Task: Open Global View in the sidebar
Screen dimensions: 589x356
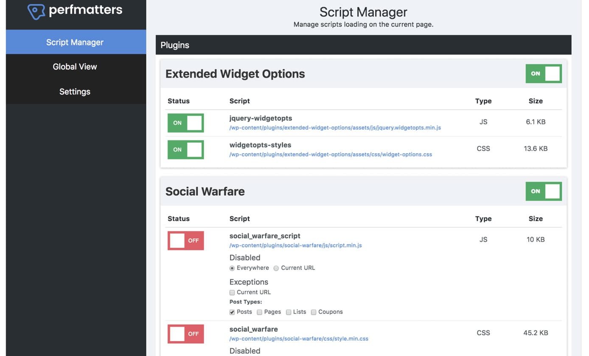Action: 75,66
